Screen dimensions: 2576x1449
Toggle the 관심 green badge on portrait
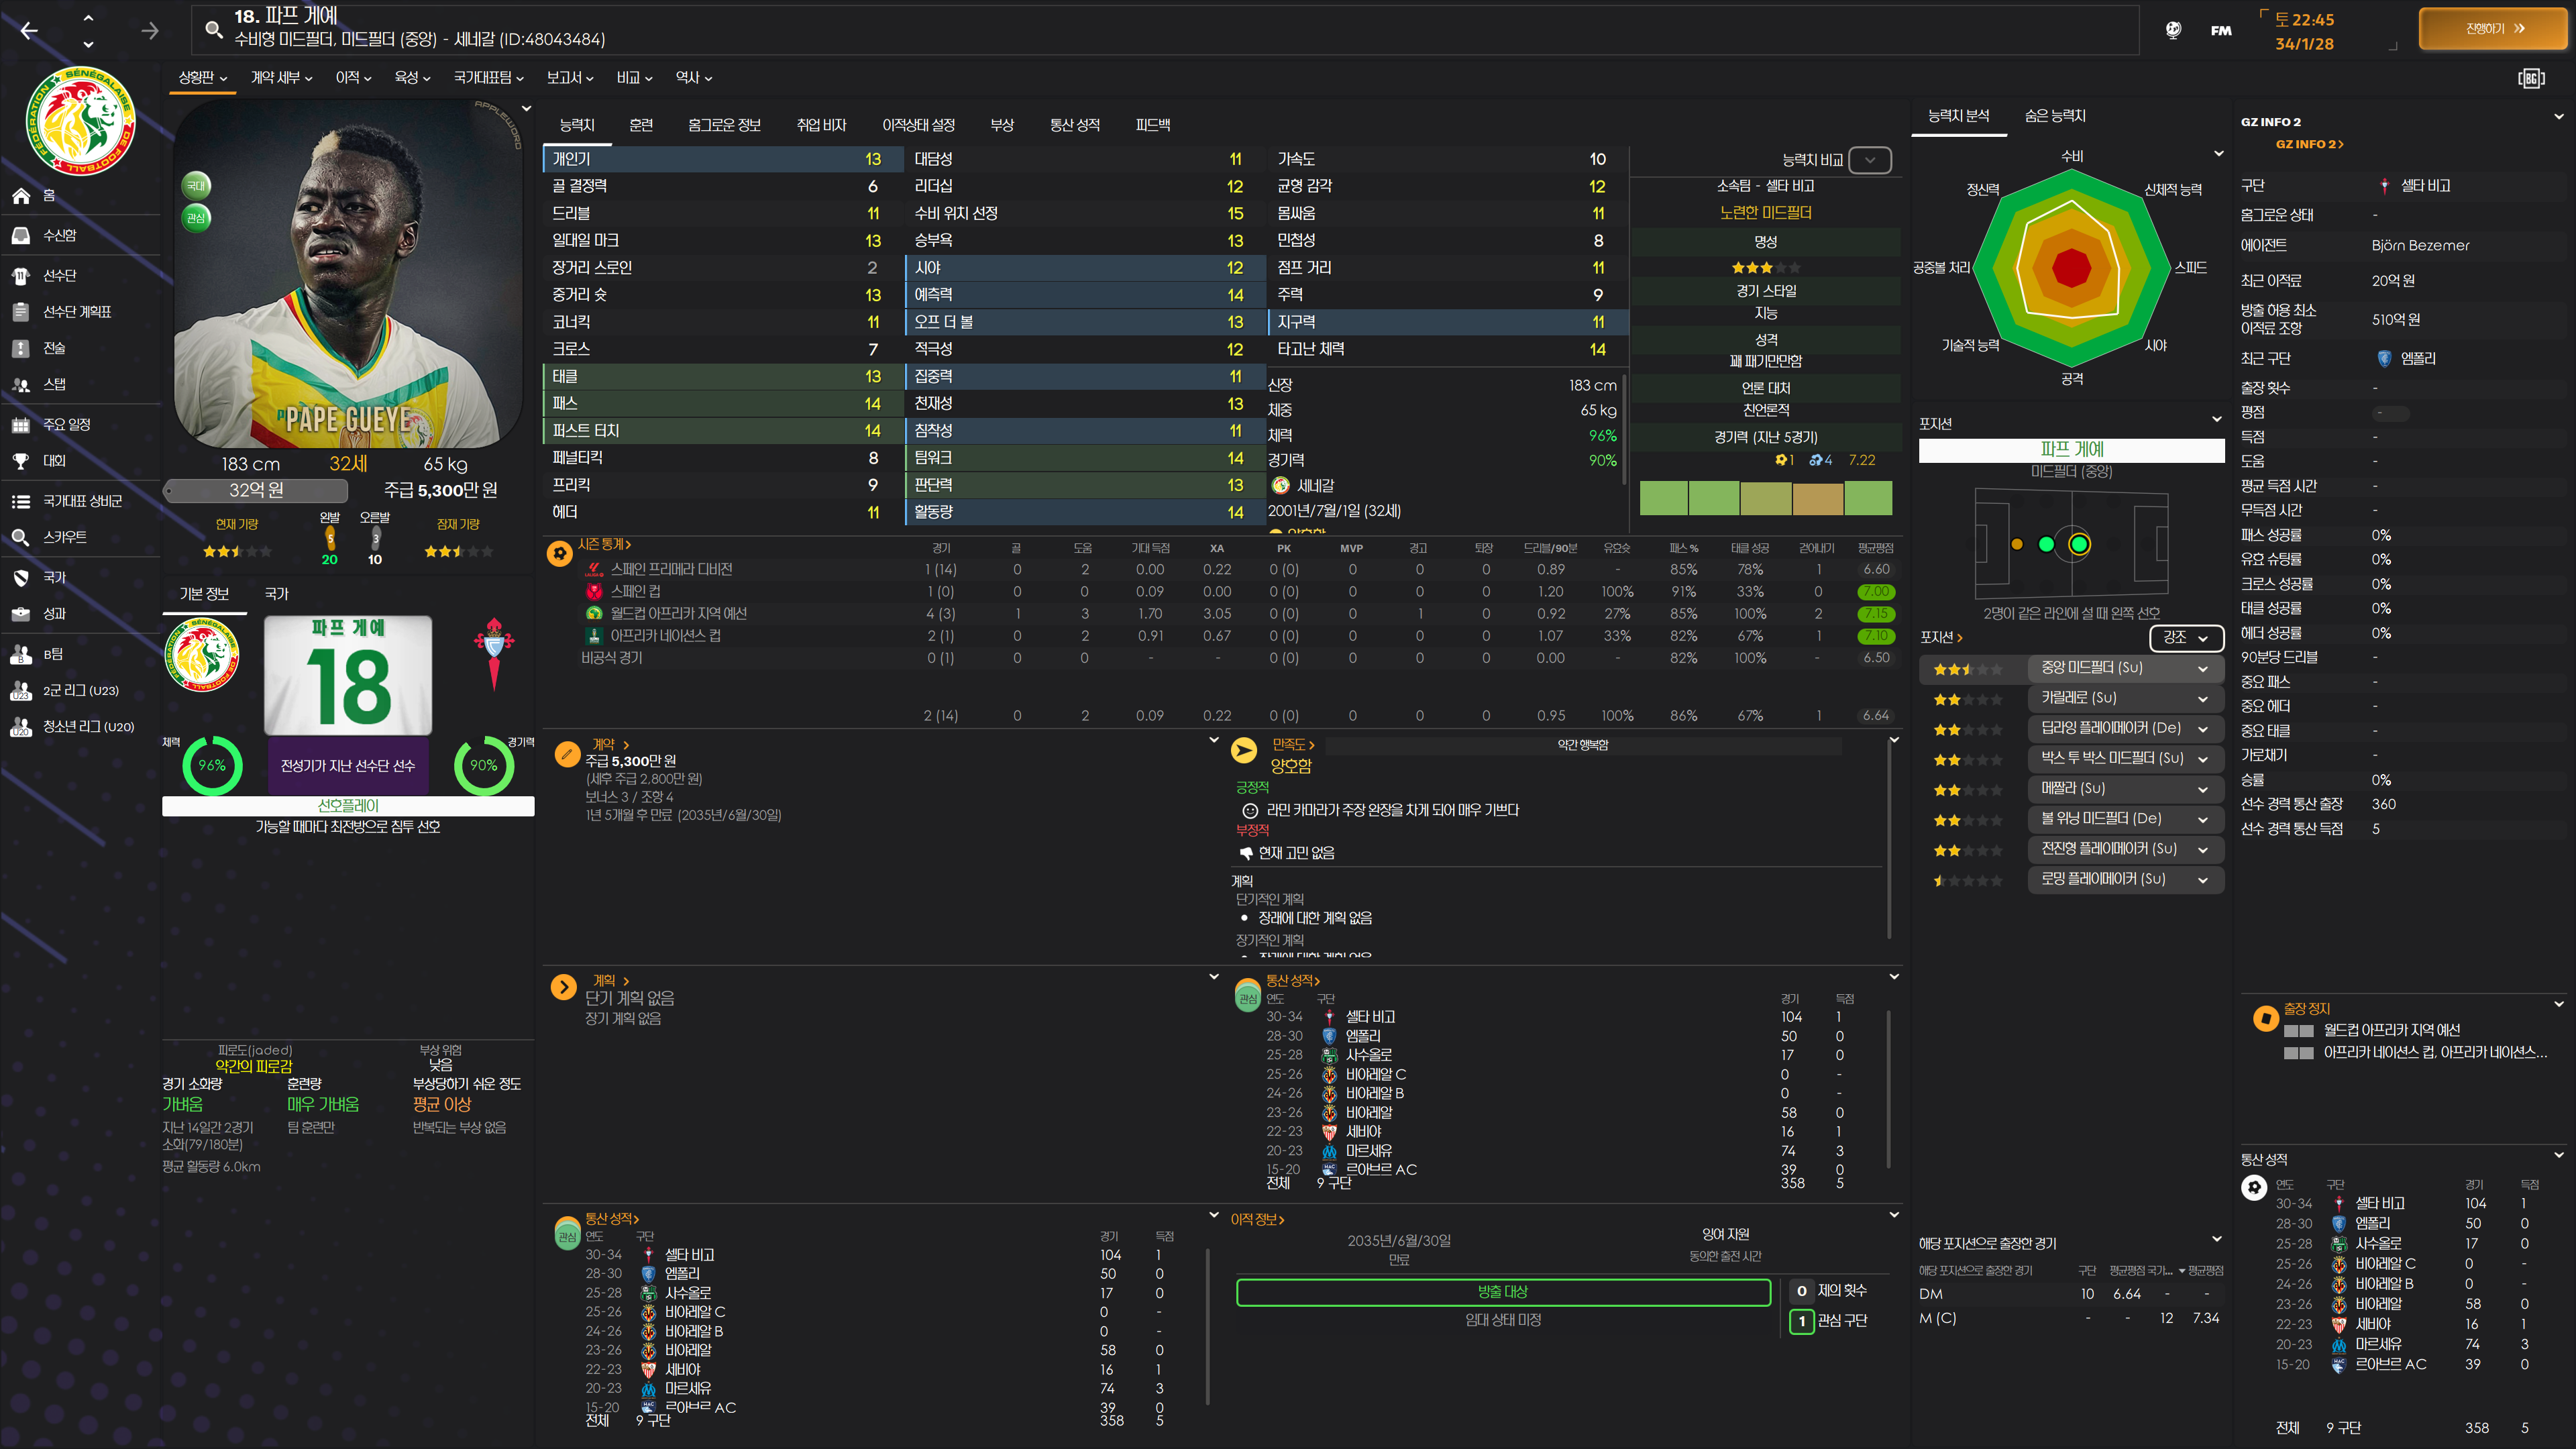[x=196, y=218]
